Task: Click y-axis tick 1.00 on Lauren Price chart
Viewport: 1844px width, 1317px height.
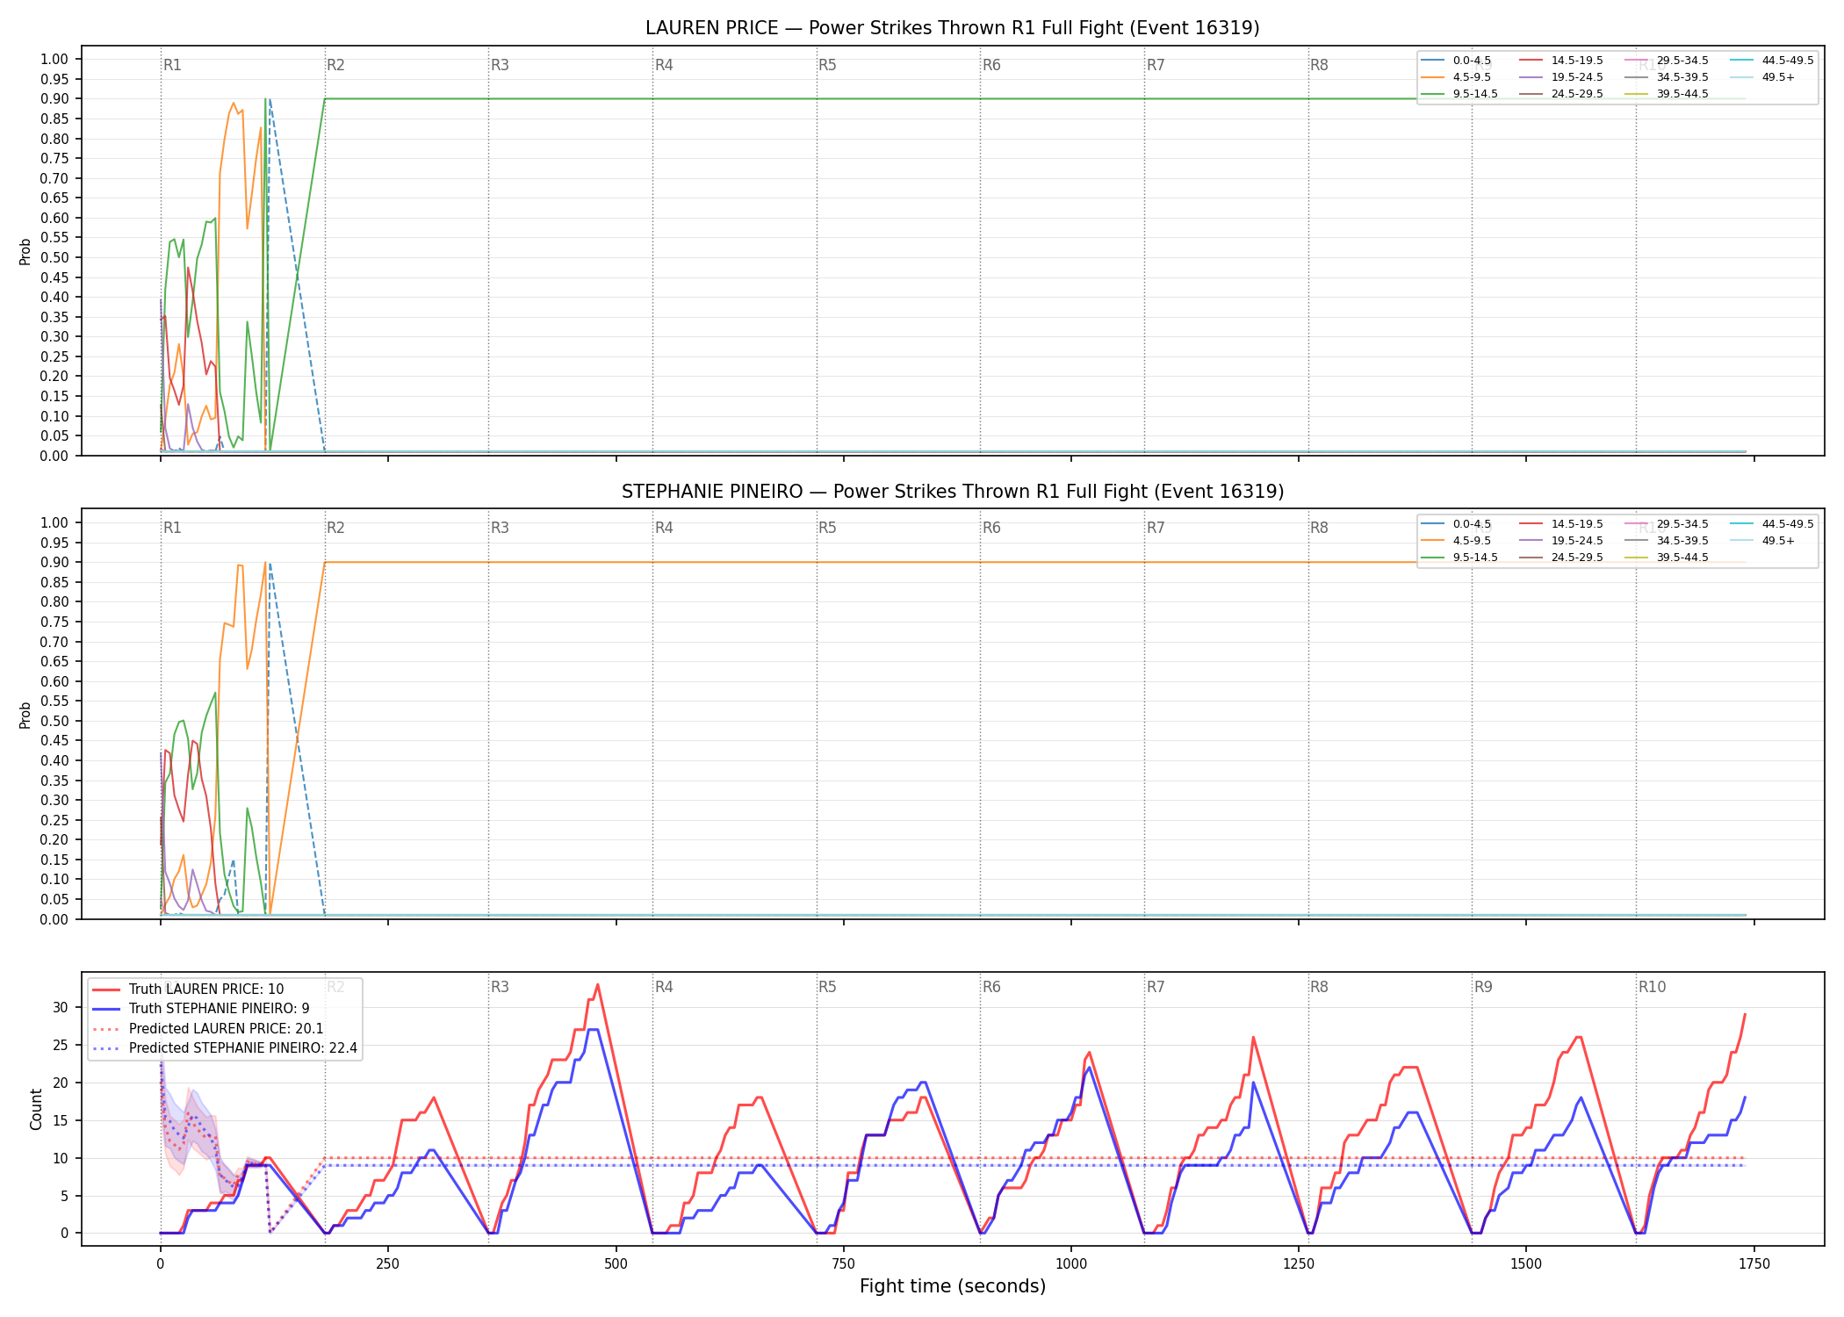Action: point(54,60)
